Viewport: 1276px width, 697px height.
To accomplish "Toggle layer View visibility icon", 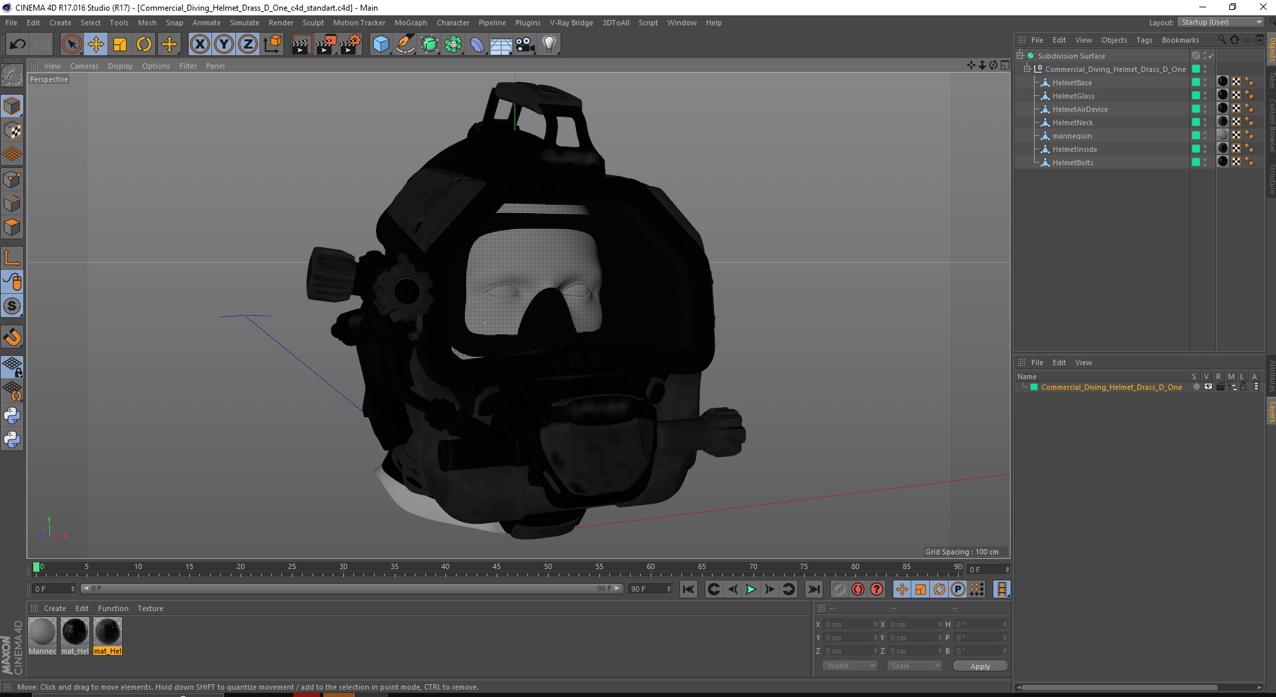I will (1208, 387).
